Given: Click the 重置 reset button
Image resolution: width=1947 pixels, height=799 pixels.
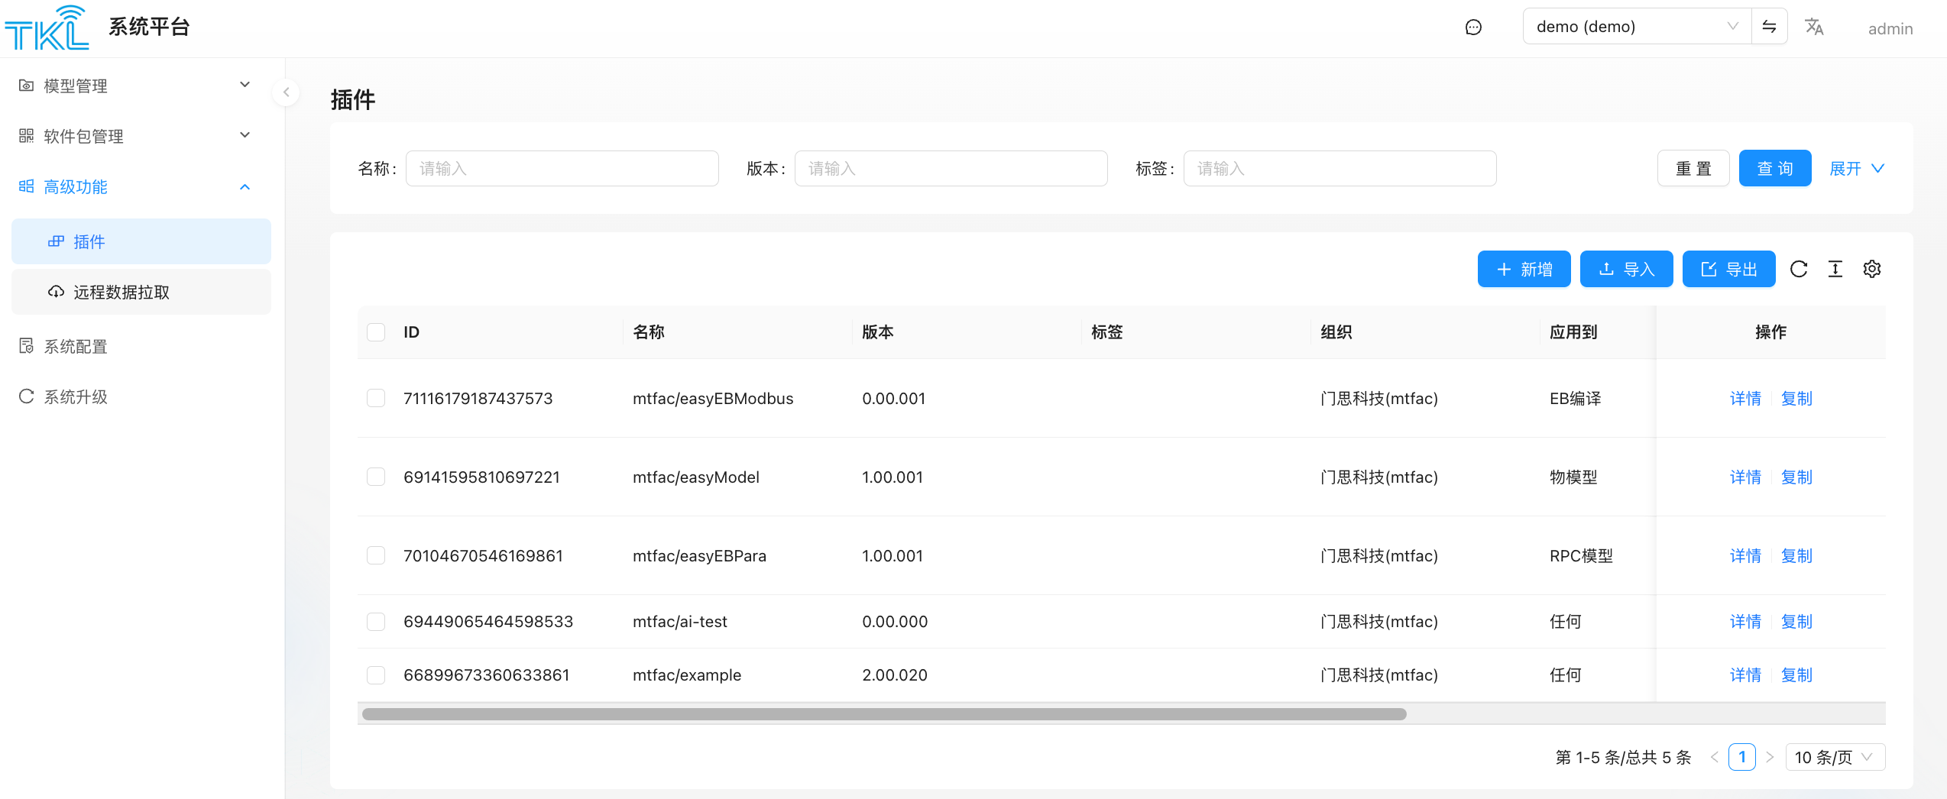Looking at the screenshot, I should (x=1693, y=168).
